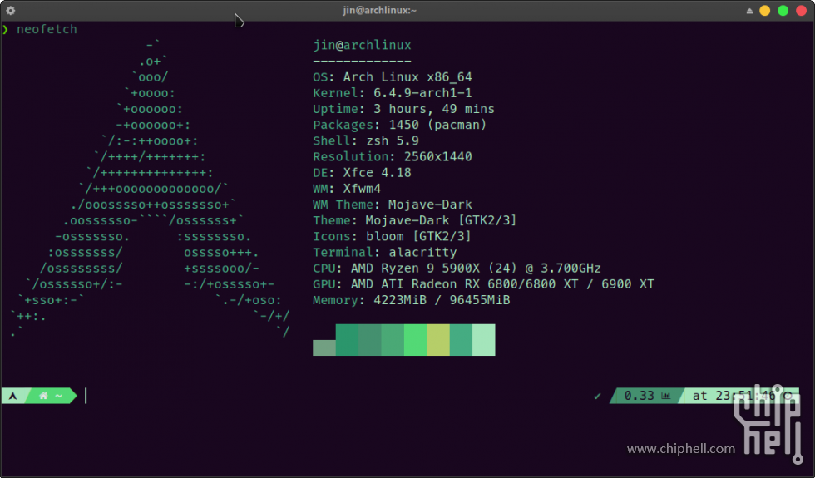Click the 'Terminal: alacritty' line
Viewport: 815px width, 478px height.
pyautogui.click(x=384, y=253)
